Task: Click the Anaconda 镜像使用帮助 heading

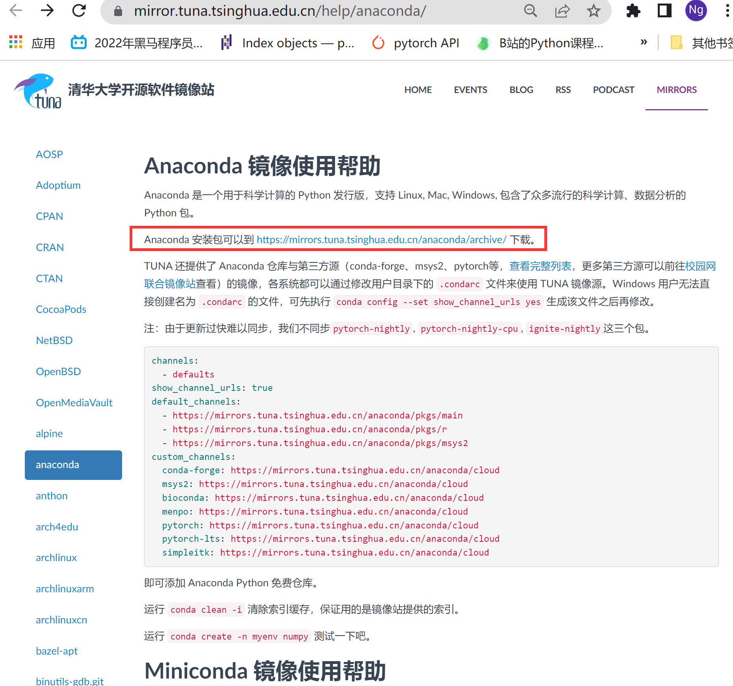Action: coord(262,166)
